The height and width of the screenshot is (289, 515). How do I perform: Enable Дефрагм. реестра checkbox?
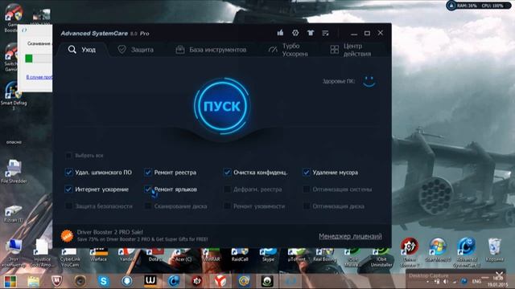click(227, 189)
